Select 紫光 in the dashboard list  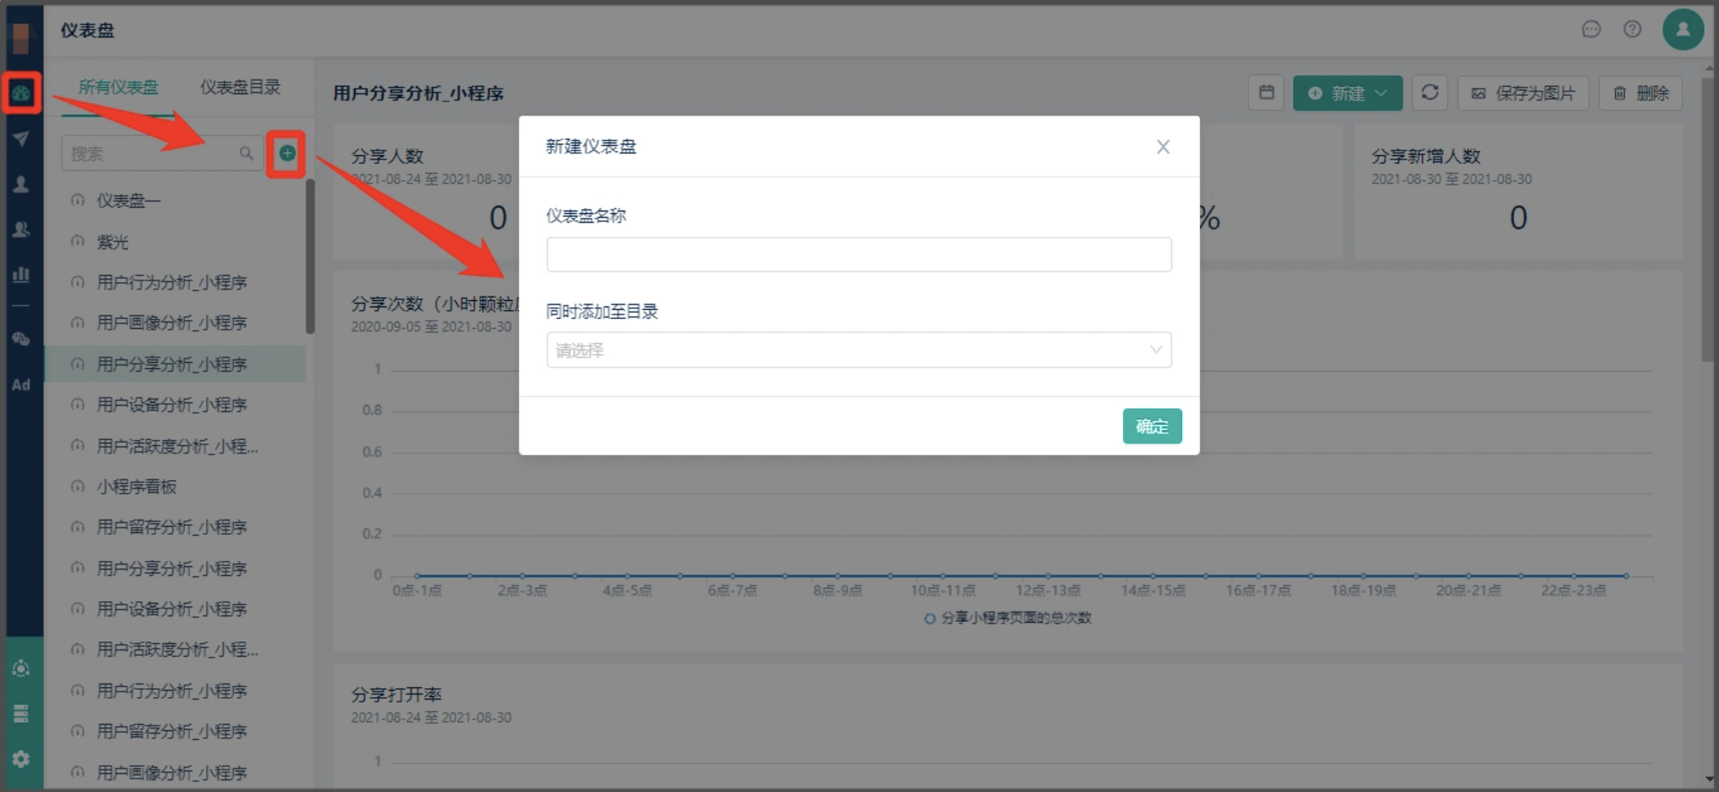pyautogui.click(x=175, y=242)
